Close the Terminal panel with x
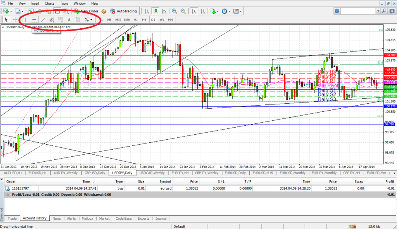Screen dimensions: 397x229 [2, 179]
